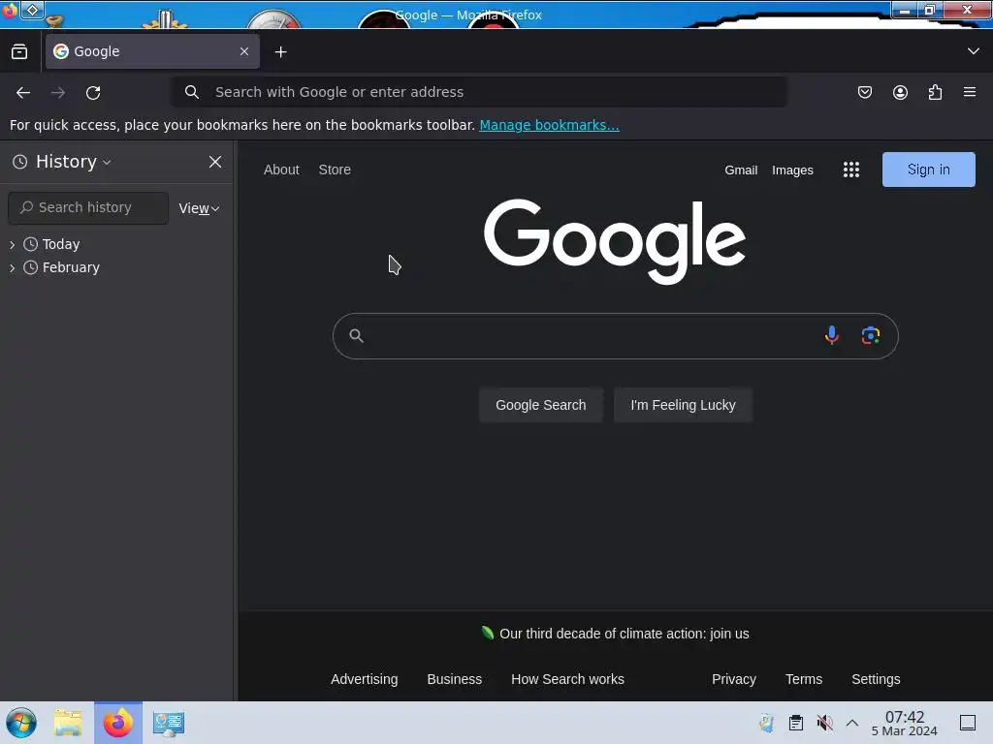The width and height of the screenshot is (993, 744).
Task: Open list all tabs chevron
Action: click(x=974, y=51)
